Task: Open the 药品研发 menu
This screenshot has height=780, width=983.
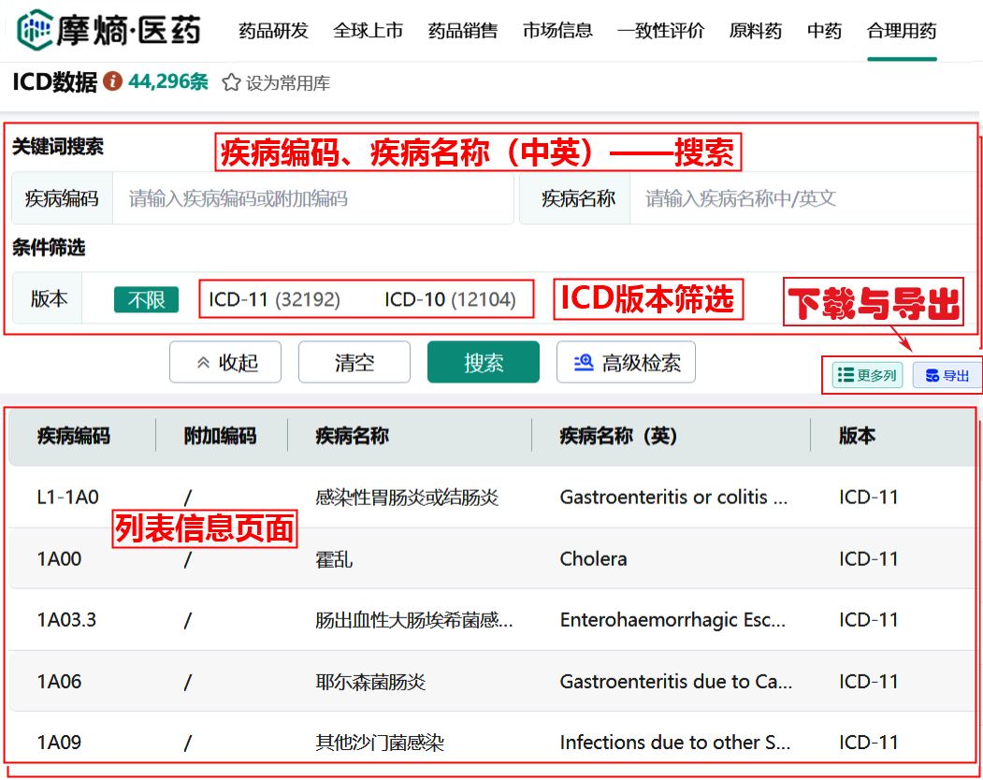Action: [x=273, y=31]
